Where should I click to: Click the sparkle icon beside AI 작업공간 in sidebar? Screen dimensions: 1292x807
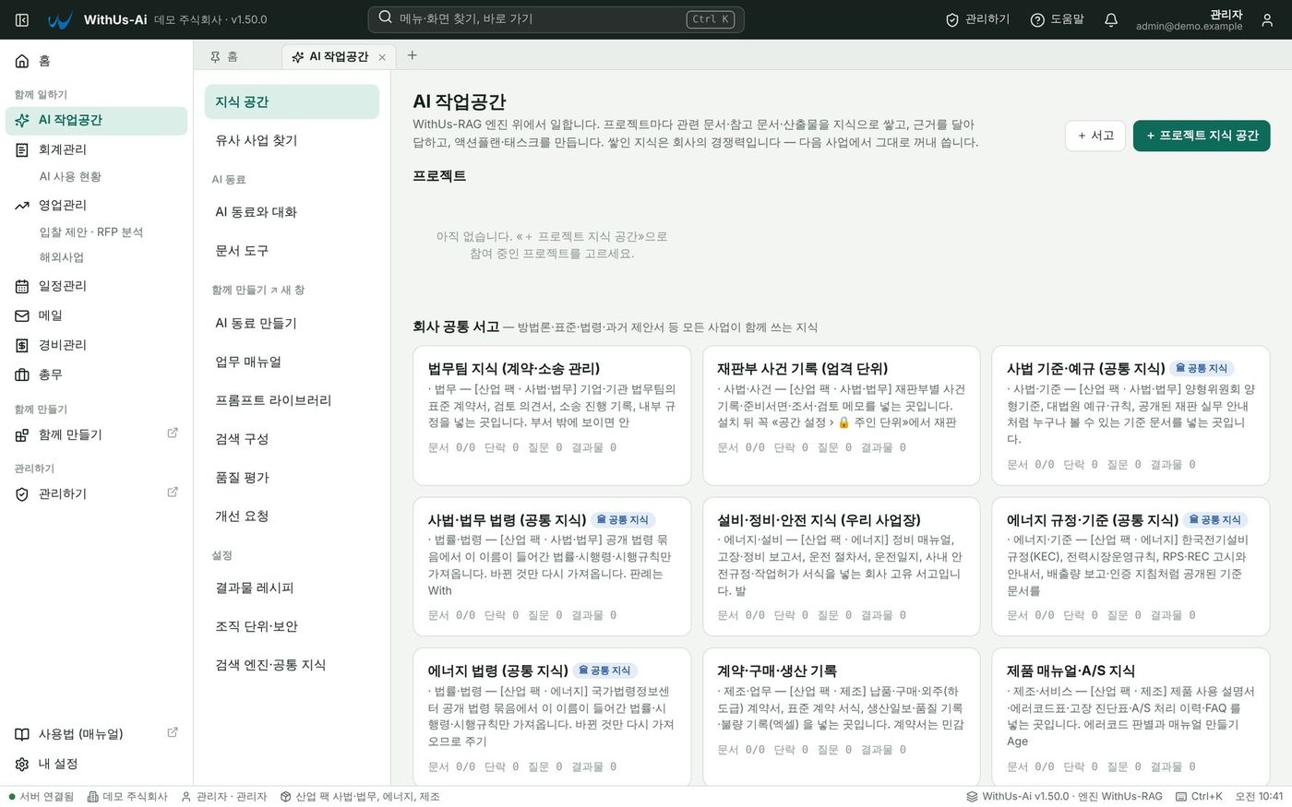coord(22,120)
